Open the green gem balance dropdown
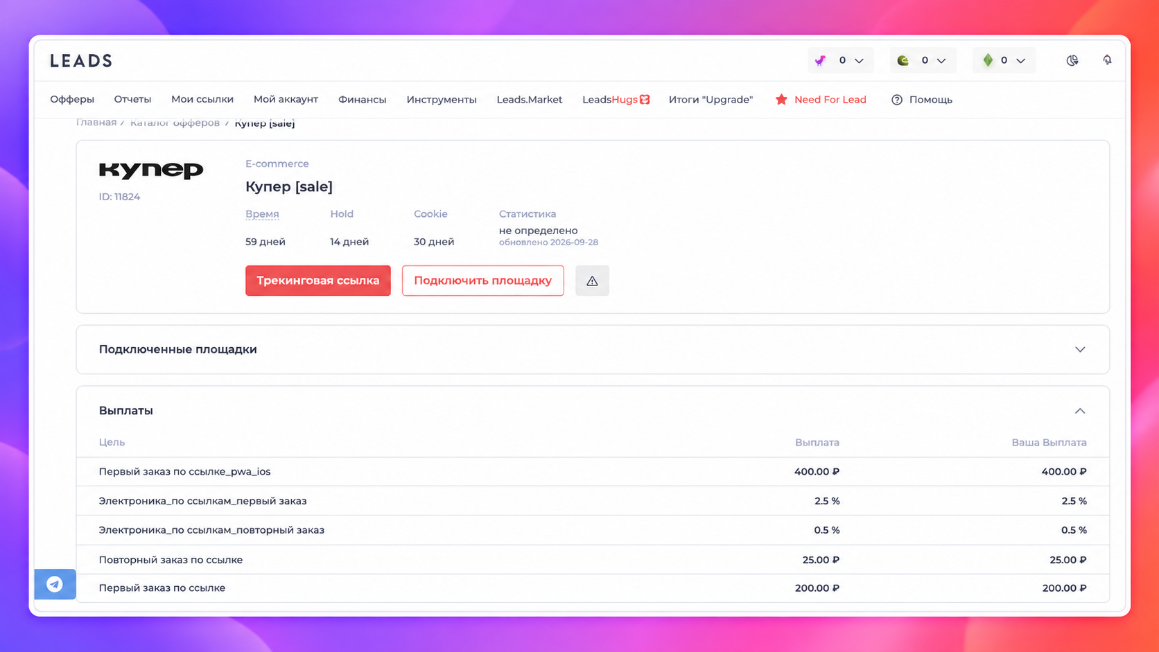 (x=1004, y=60)
